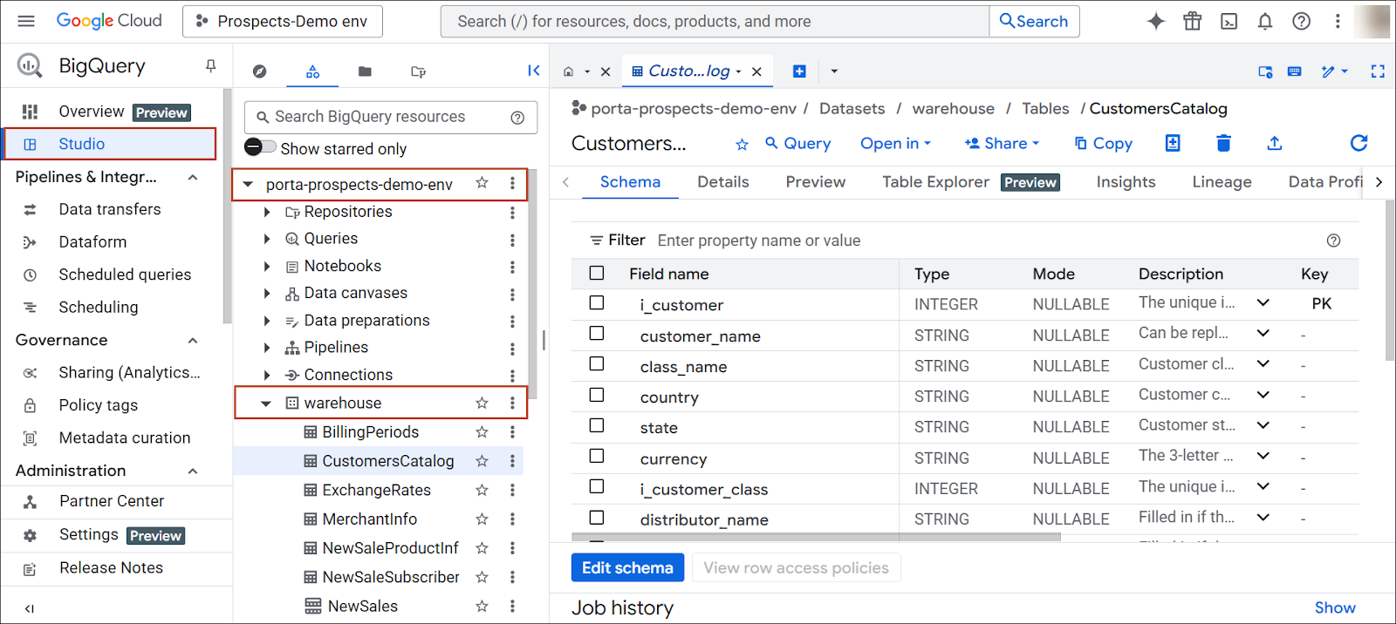Star the CustomersCatalog table title

[x=742, y=144]
